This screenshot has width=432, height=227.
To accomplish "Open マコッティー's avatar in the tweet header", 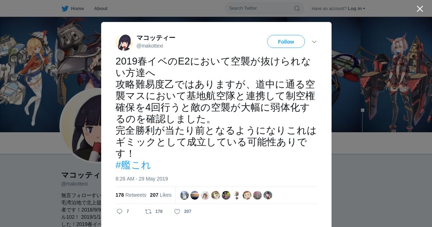I will (124, 42).
